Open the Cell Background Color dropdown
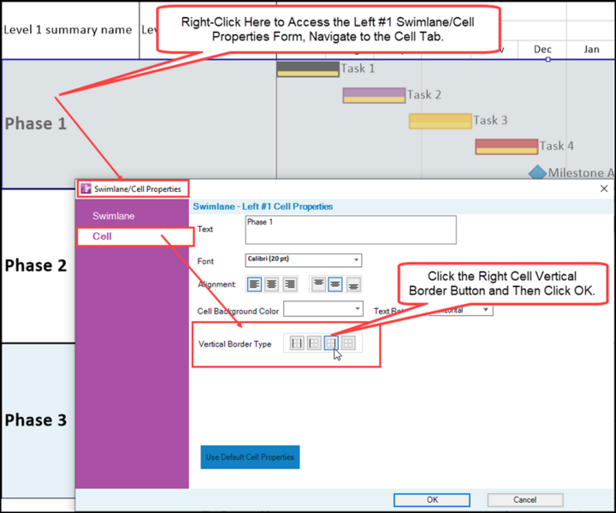 click(323, 309)
